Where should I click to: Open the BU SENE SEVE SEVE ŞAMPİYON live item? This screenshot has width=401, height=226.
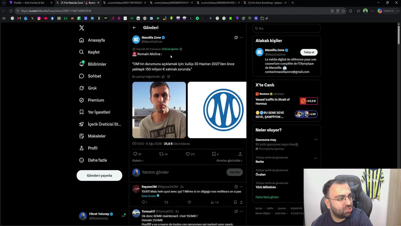[286, 115]
